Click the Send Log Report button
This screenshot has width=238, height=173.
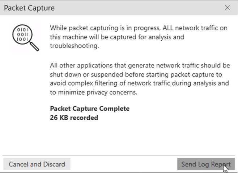(x=206, y=164)
